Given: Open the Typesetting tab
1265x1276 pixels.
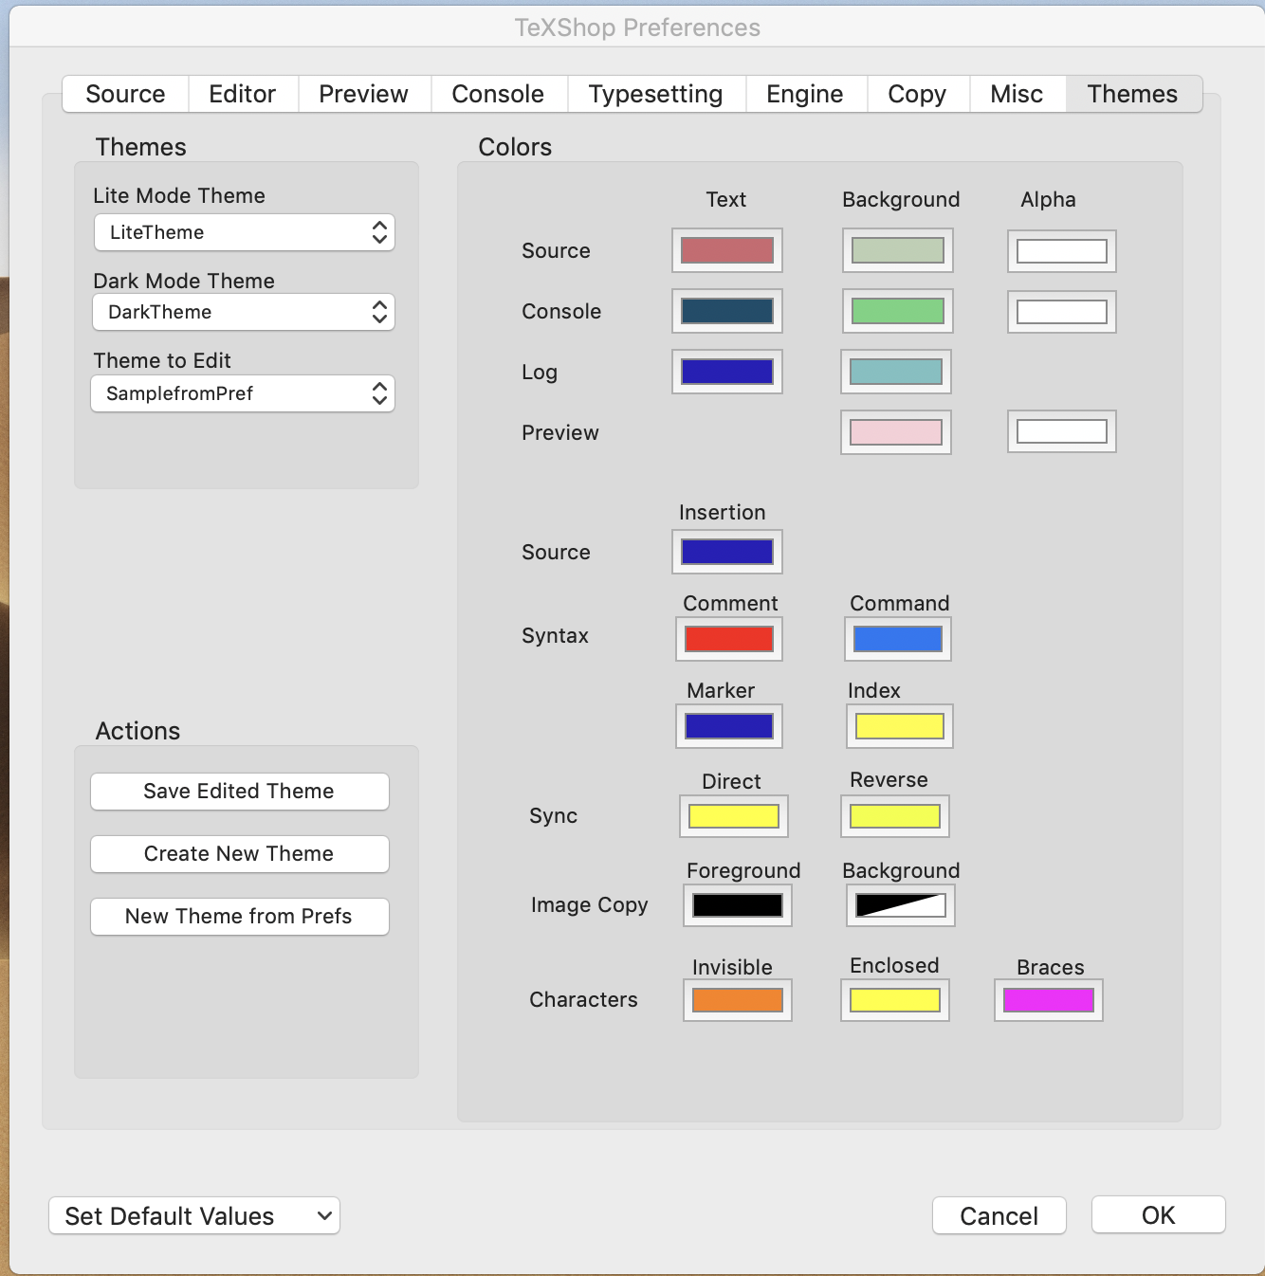Looking at the screenshot, I should 656,94.
